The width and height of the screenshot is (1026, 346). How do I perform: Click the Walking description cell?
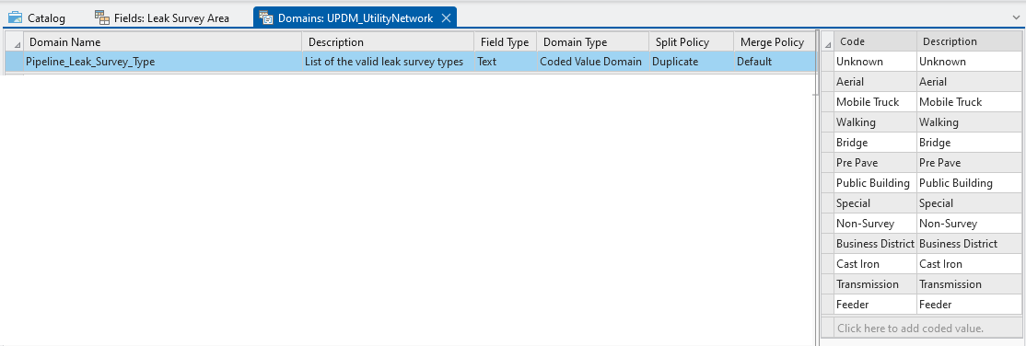(x=968, y=122)
